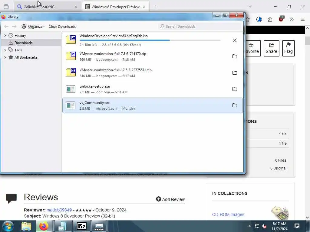
Task: Click the Flag button on archive page
Action: point(289,48)
